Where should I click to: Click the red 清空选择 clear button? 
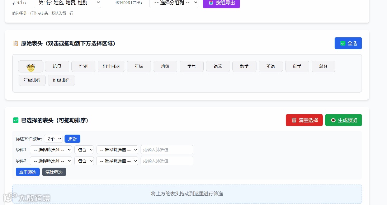(x=304, y=120)
